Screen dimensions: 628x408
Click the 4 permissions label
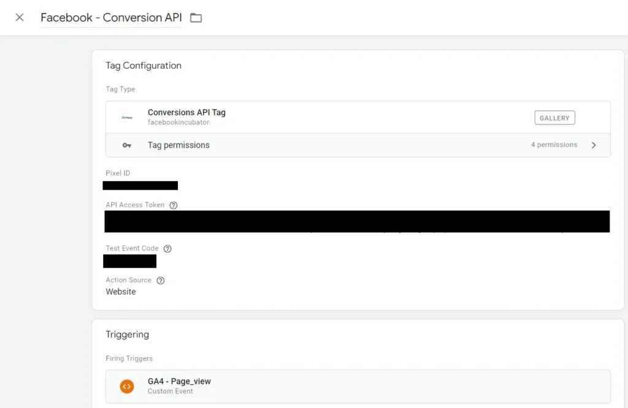tap(554, 145)
